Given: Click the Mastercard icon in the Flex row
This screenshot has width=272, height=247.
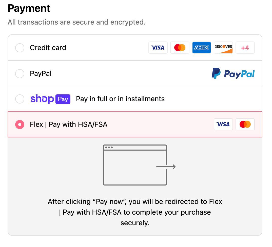Looking at the screenshot, I should click(245, 124).
